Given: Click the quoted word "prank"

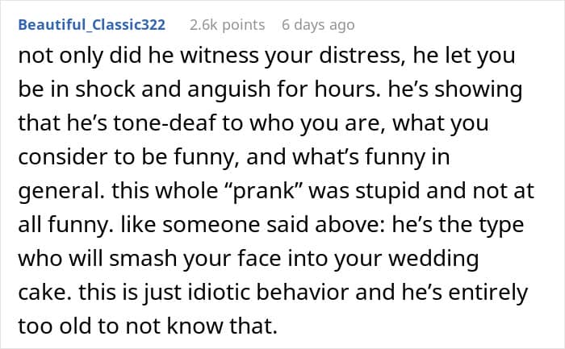Looking at the screenshot, I should pos(264,191).
